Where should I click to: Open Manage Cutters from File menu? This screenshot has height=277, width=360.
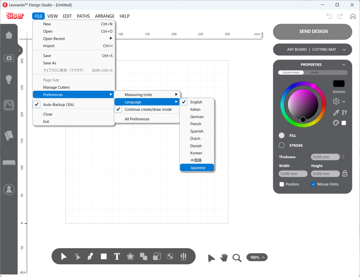pos(57,87)
